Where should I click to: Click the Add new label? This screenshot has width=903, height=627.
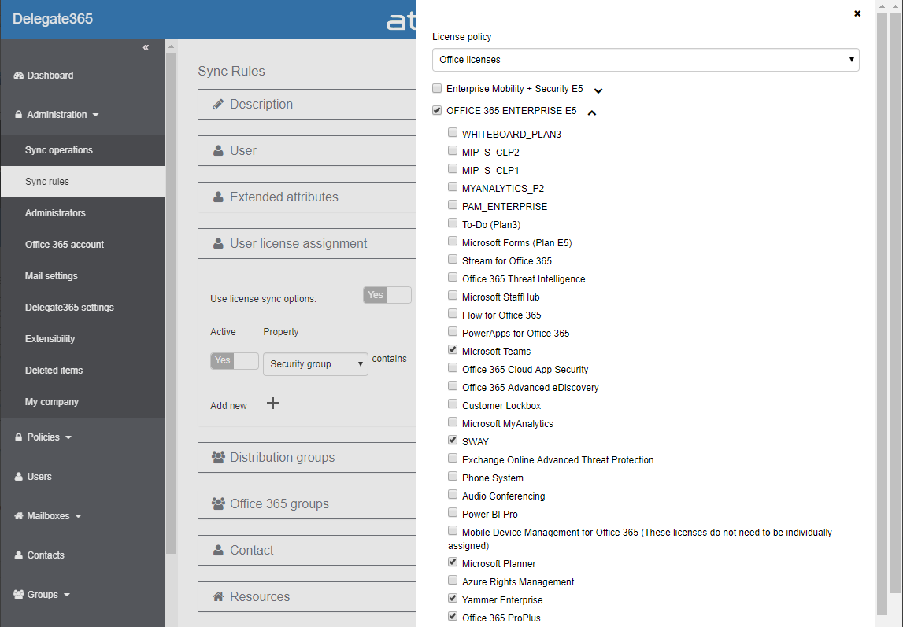(x=228, y=405)
